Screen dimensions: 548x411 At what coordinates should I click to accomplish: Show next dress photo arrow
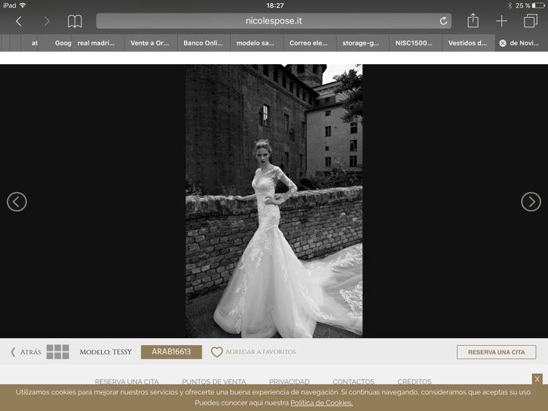click(x=531, y=202)
